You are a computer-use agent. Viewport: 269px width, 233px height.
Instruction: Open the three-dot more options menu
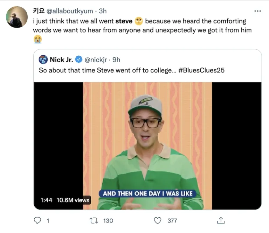257,11
